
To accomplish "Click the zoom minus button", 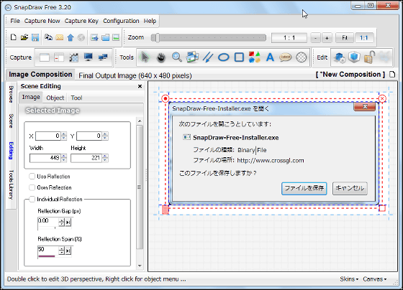I will tap(315, 38).
